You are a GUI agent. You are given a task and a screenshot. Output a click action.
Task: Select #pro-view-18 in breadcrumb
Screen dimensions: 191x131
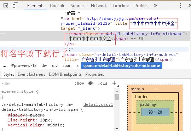point(24,65)
